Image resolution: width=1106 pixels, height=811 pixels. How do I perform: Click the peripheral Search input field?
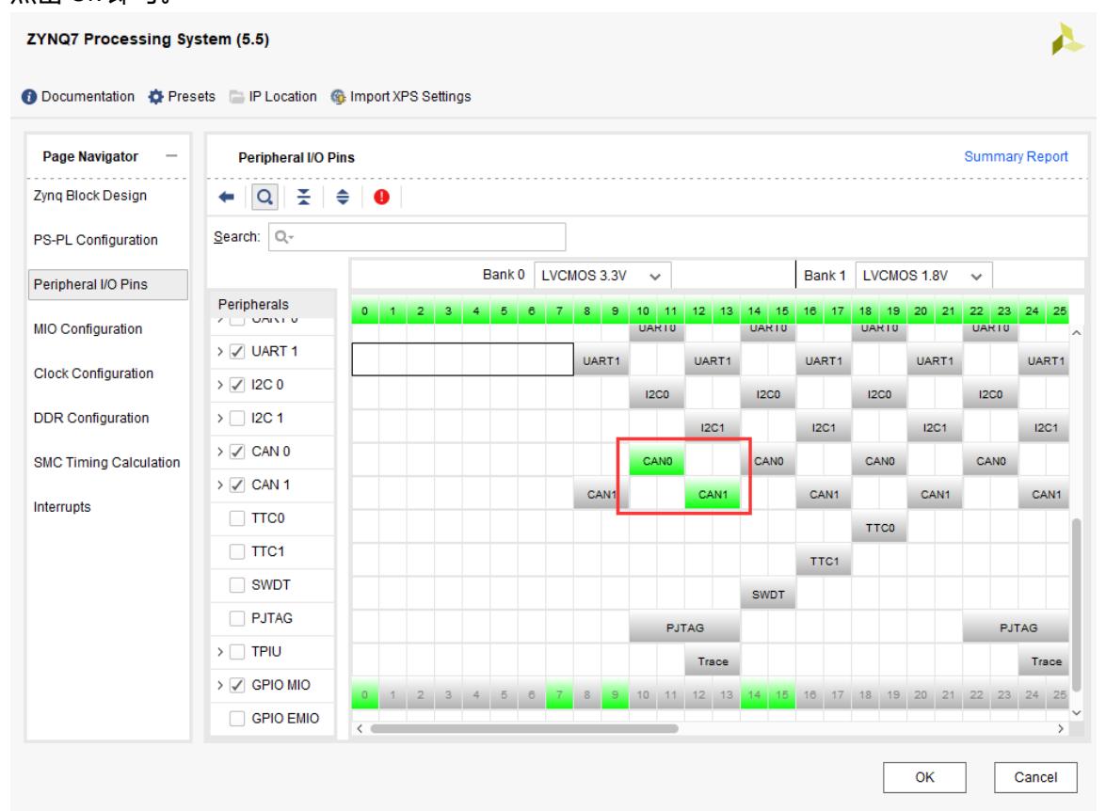point(418,238)
